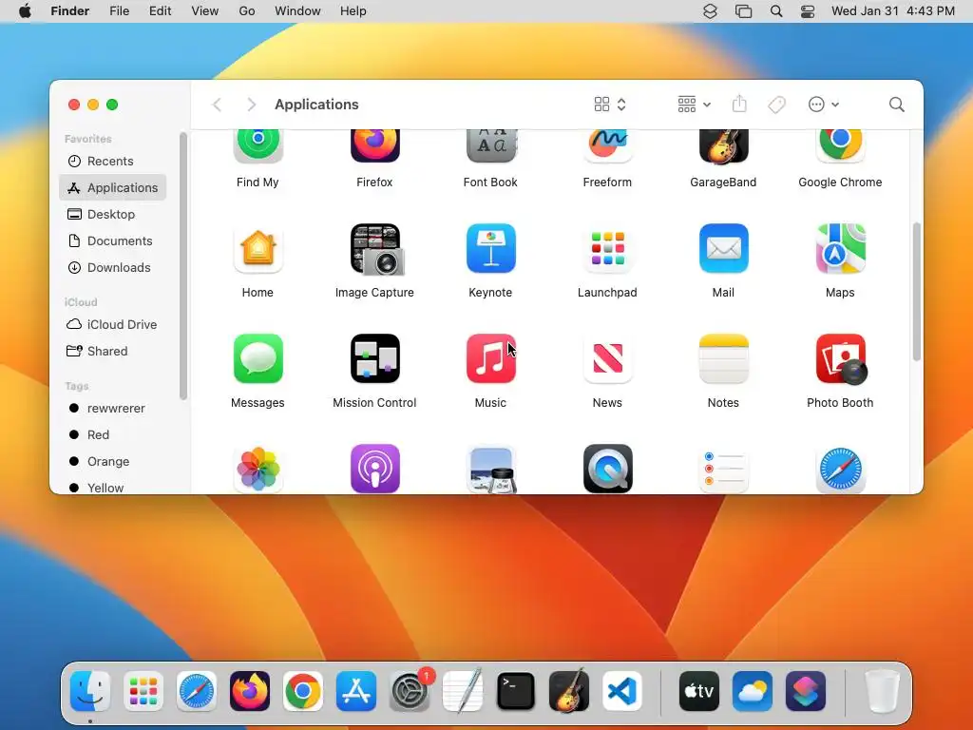973x730 pixels.
Task: Open the File menu
Action: point(119,11)
